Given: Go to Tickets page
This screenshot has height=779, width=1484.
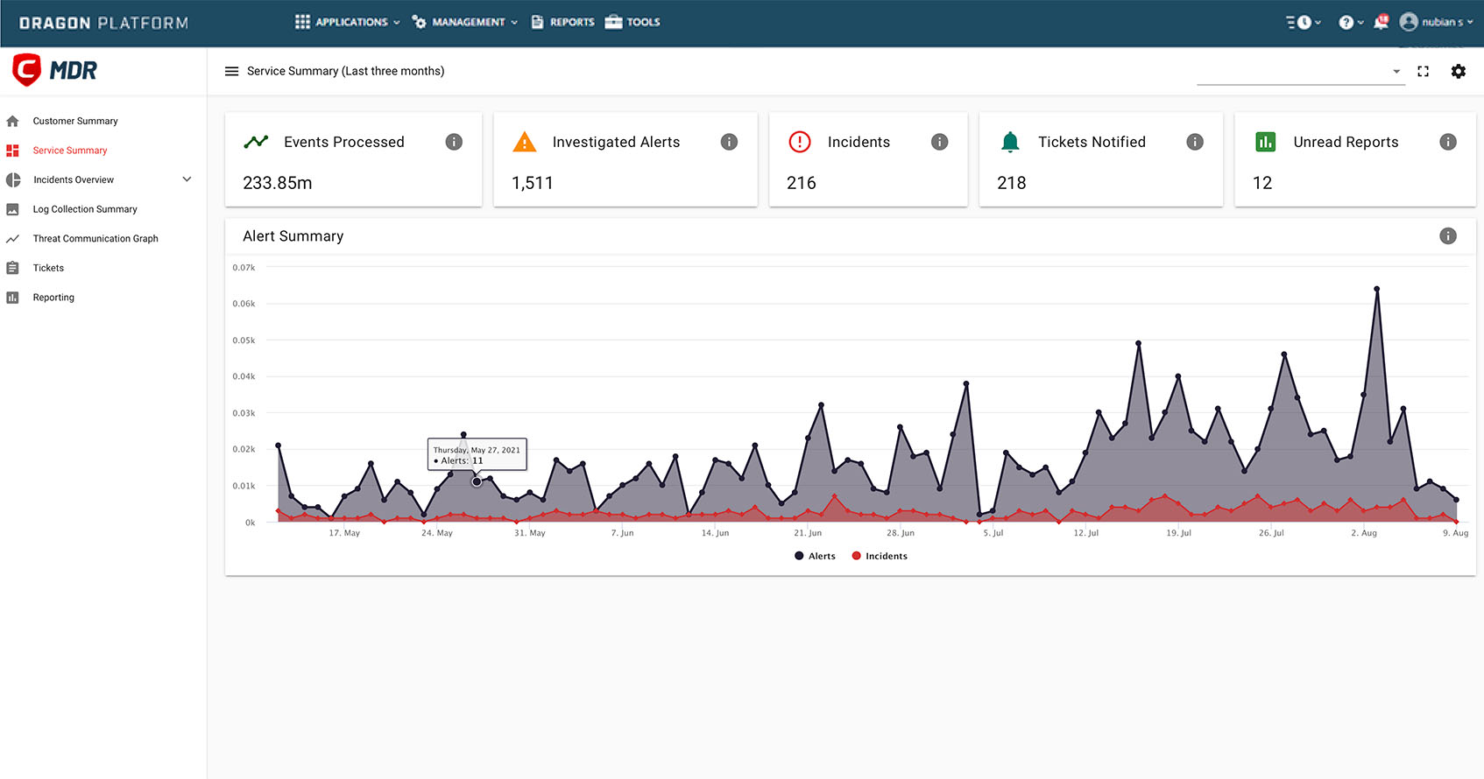Looking at the screenshot, I should (48, 268).
